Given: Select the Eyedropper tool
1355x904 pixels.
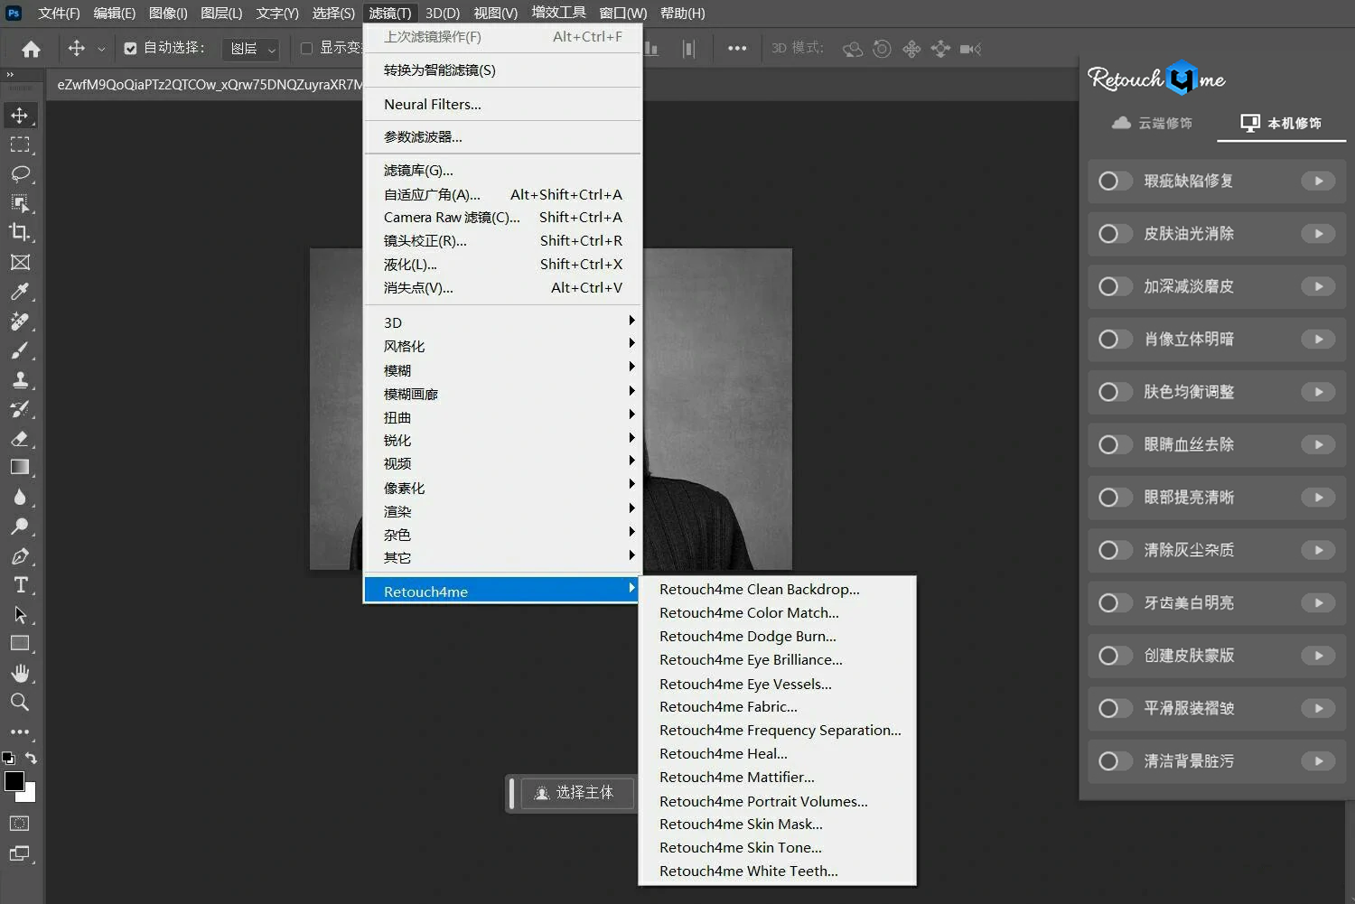Looking at the screenshot, I should coord(20,291).
